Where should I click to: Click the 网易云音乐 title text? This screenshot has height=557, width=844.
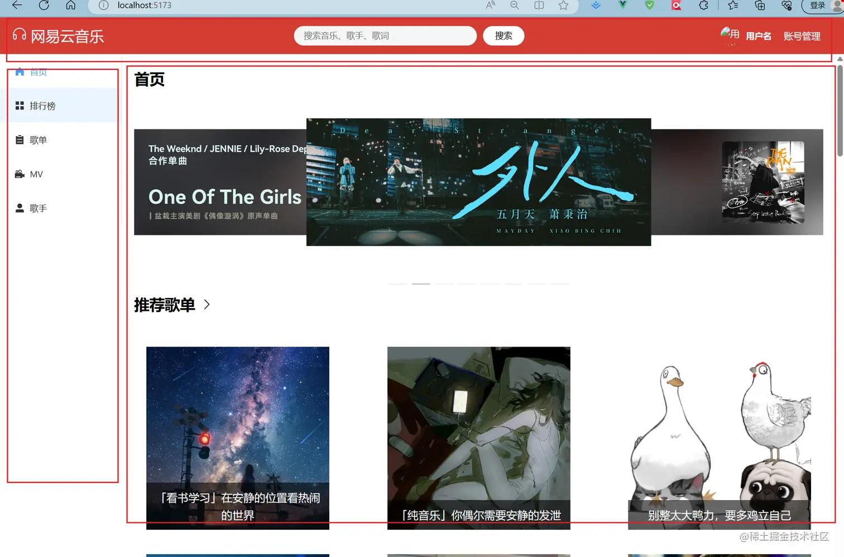68,37
